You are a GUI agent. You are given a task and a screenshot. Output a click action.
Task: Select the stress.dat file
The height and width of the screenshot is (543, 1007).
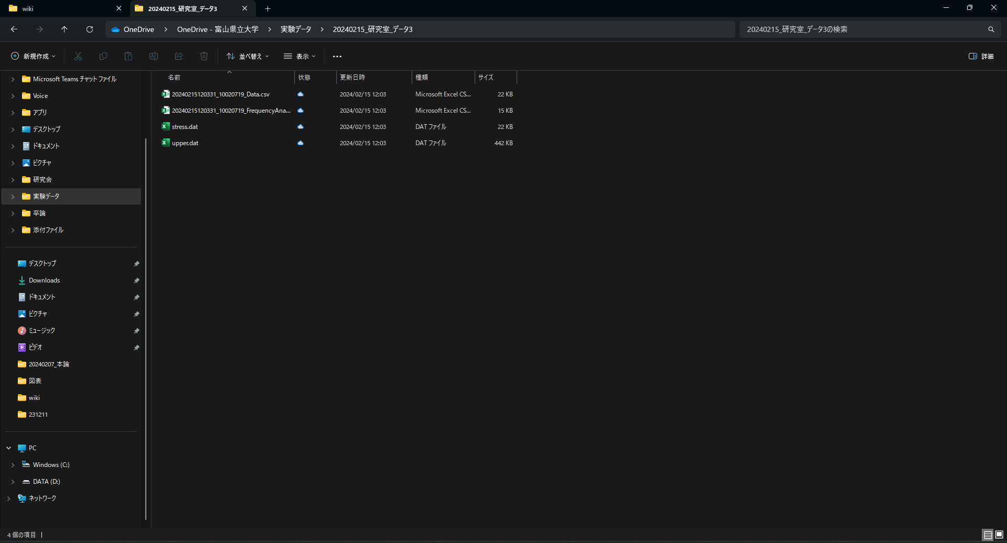tap(185, 127)
